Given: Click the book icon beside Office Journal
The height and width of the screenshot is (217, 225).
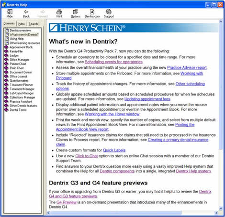Looking at the screenshot, I should pyautogui.click(x=6, y=76).
